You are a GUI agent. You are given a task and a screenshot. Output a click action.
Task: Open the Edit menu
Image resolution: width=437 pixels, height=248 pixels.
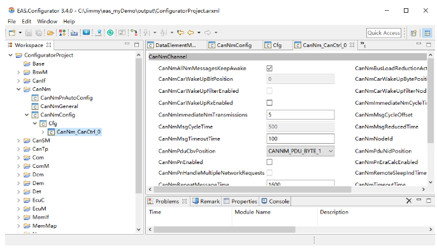click(x=27, y=22)
